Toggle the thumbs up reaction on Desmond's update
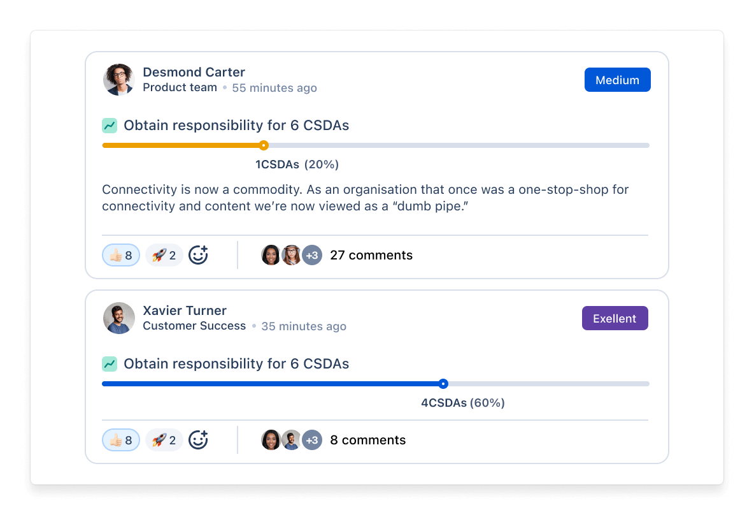 121,255
